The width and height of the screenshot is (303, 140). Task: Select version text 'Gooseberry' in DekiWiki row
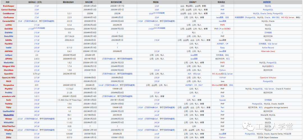[70, 29]
